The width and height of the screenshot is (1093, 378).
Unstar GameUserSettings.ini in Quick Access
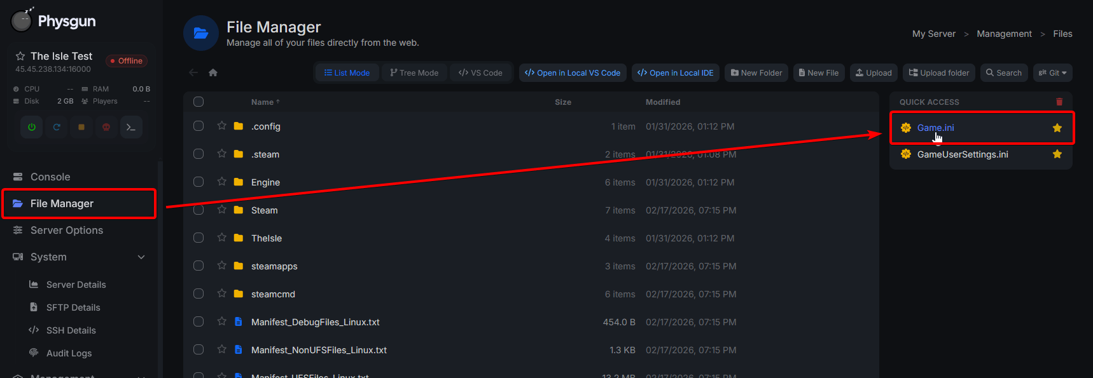point(1057,154)
